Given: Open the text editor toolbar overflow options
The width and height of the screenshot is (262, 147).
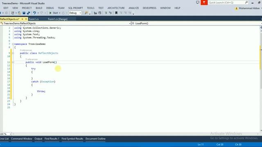Looking at the screenshot, I should 133,14.
